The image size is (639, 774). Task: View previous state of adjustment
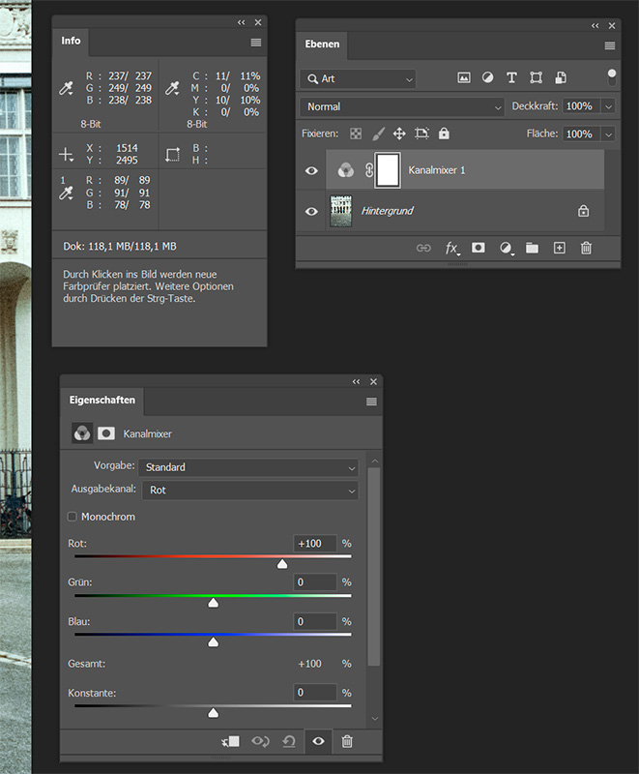coord(260,741)
